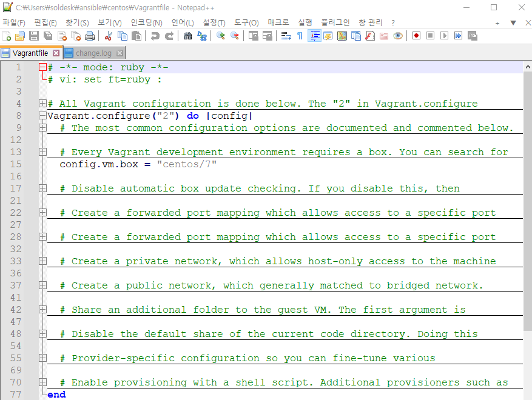Open the 찾기(S) menu

point(77,22)
